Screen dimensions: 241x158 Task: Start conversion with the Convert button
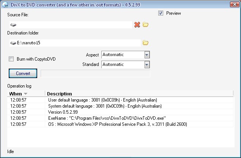(x=23, y=74)
